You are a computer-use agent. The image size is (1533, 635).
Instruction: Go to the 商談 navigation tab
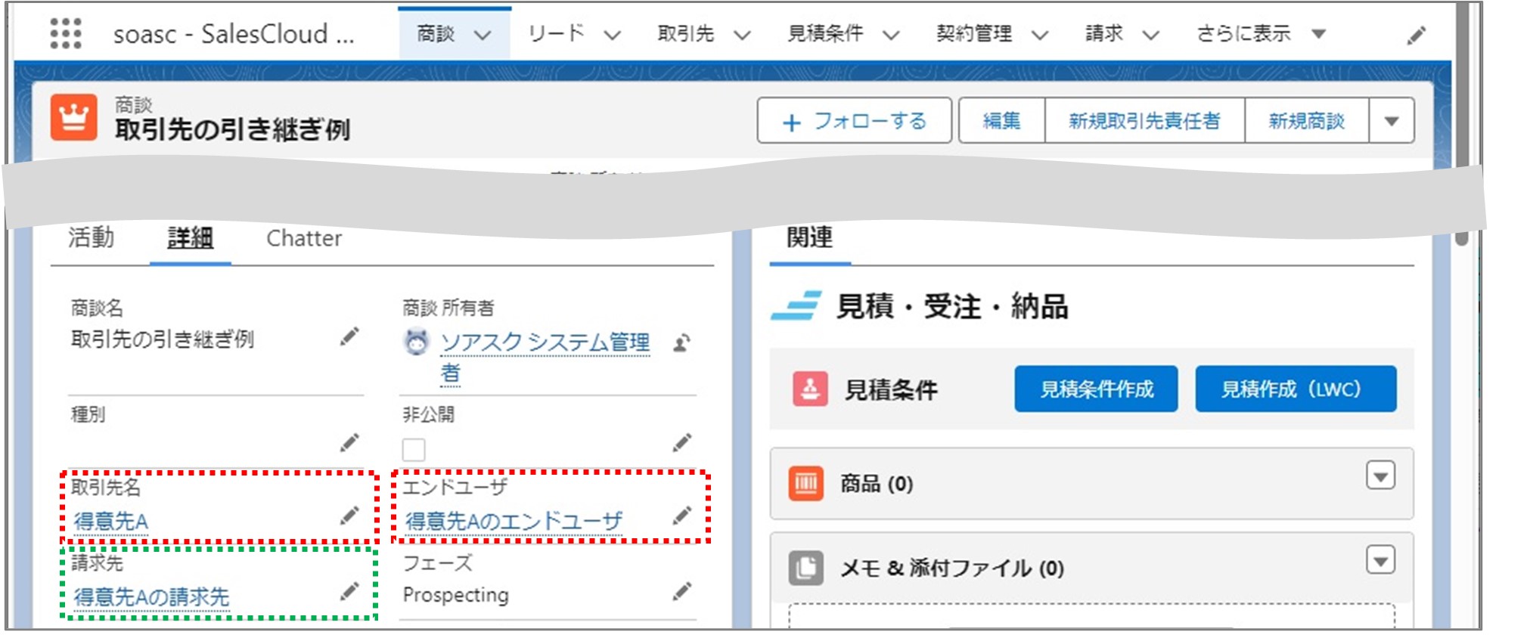[436, 34]
